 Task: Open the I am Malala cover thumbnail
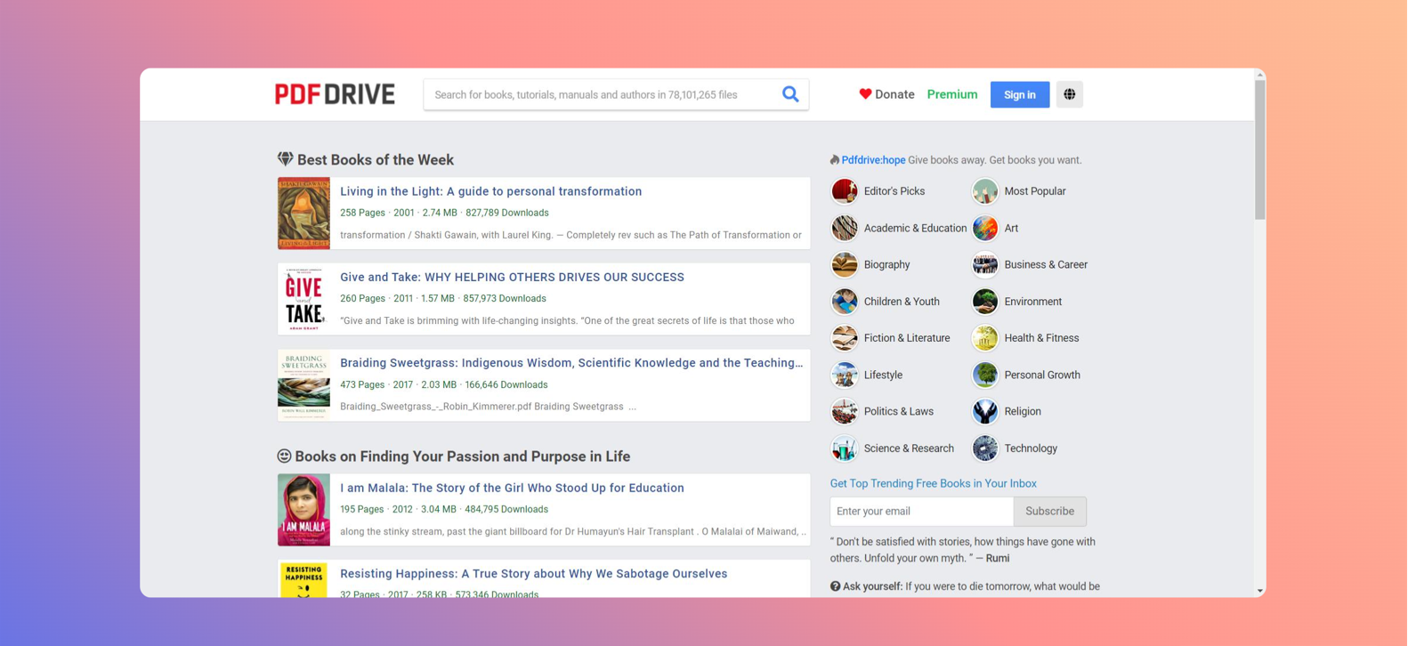pyautogui.click(x=303, y=510)
